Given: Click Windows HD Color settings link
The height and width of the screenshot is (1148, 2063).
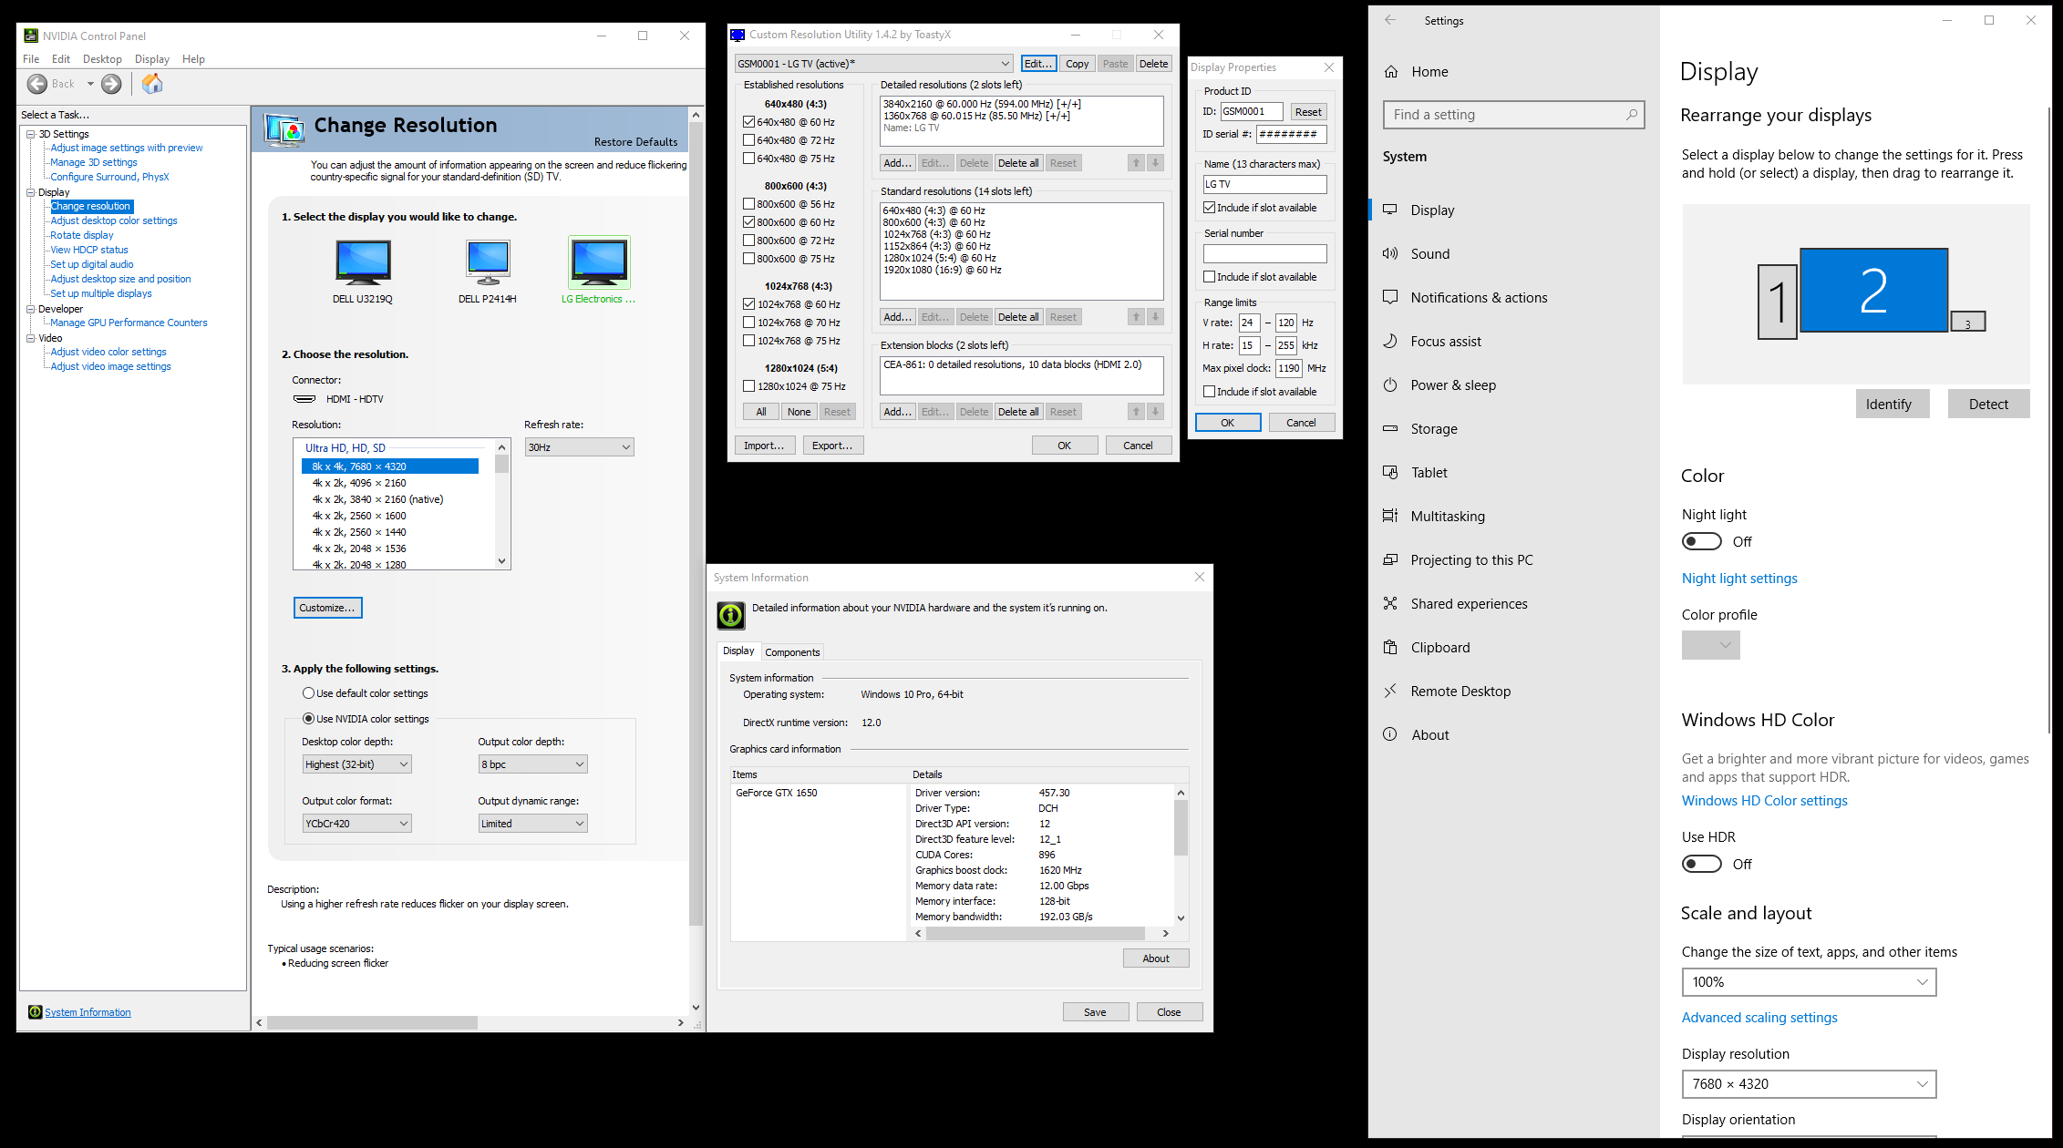Looking at the screenshot, I should click(1764, 801).
